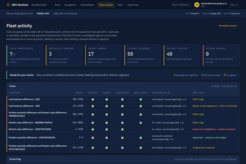Click Classify check in the GB00BN7SWP63 row
Screen dimensions: 246x164
93,123
